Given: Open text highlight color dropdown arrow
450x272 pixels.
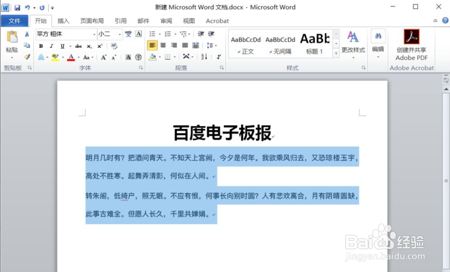Looking at the screenshot, I should [x=63, y=57].
